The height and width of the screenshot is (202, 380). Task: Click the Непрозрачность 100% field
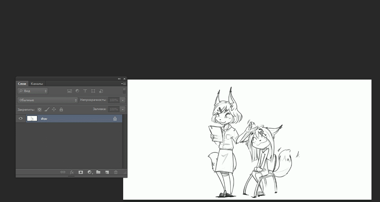[x=114, y=100]
